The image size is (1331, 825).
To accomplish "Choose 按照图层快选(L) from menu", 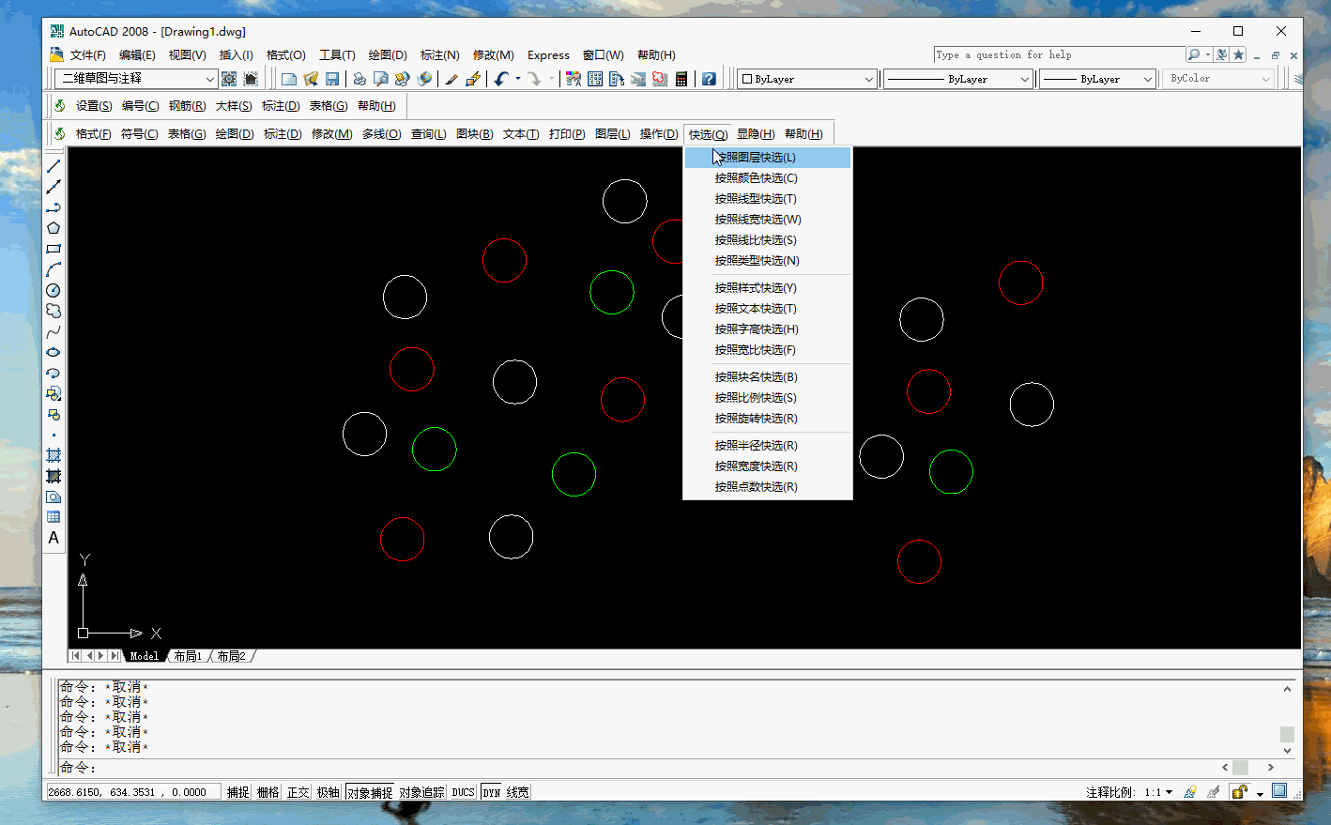I will click(x=768, y=158).
